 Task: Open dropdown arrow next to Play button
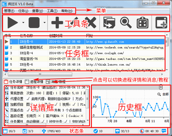coord(23,23)
